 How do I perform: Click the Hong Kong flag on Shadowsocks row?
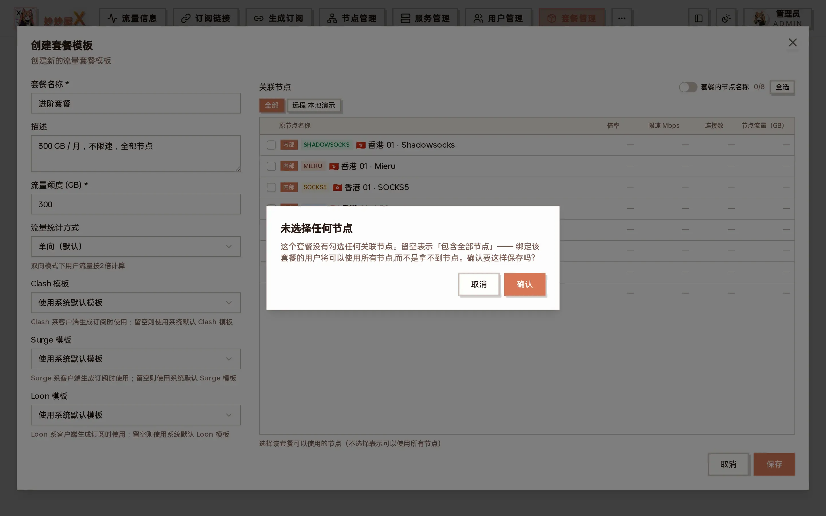pos(361,145)
